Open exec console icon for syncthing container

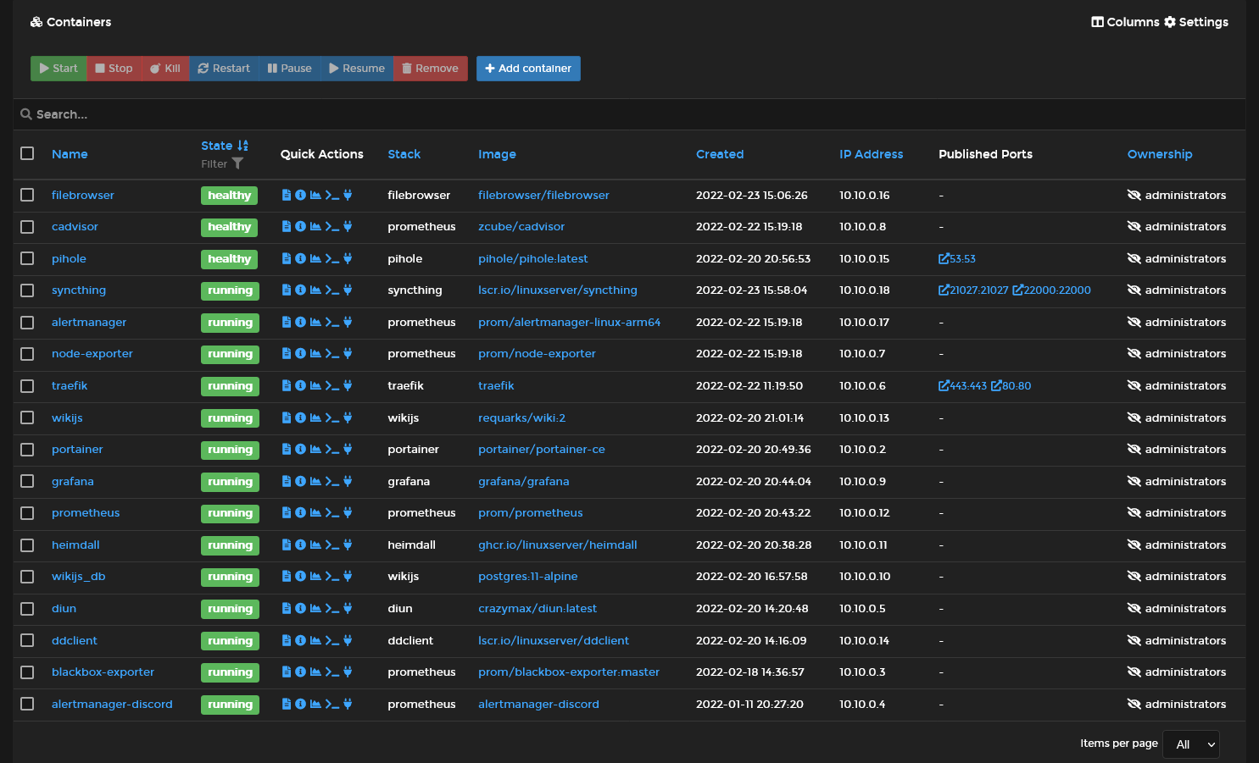(x=332, y=290)
